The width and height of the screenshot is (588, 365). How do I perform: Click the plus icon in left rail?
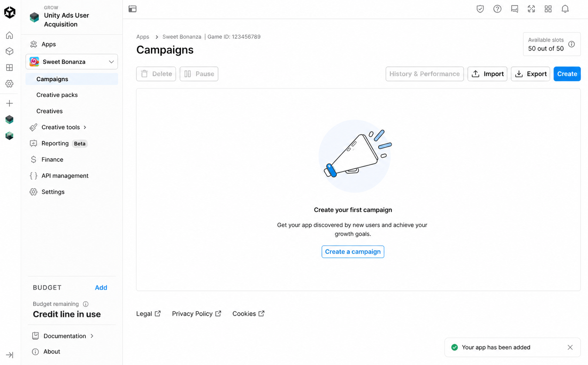[10, 103]
